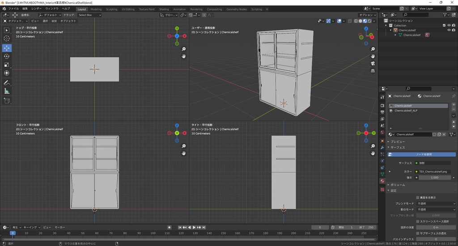The image size is (458, 246).
Task: Select the Add Cube tool
Action: tap(7, 101)
